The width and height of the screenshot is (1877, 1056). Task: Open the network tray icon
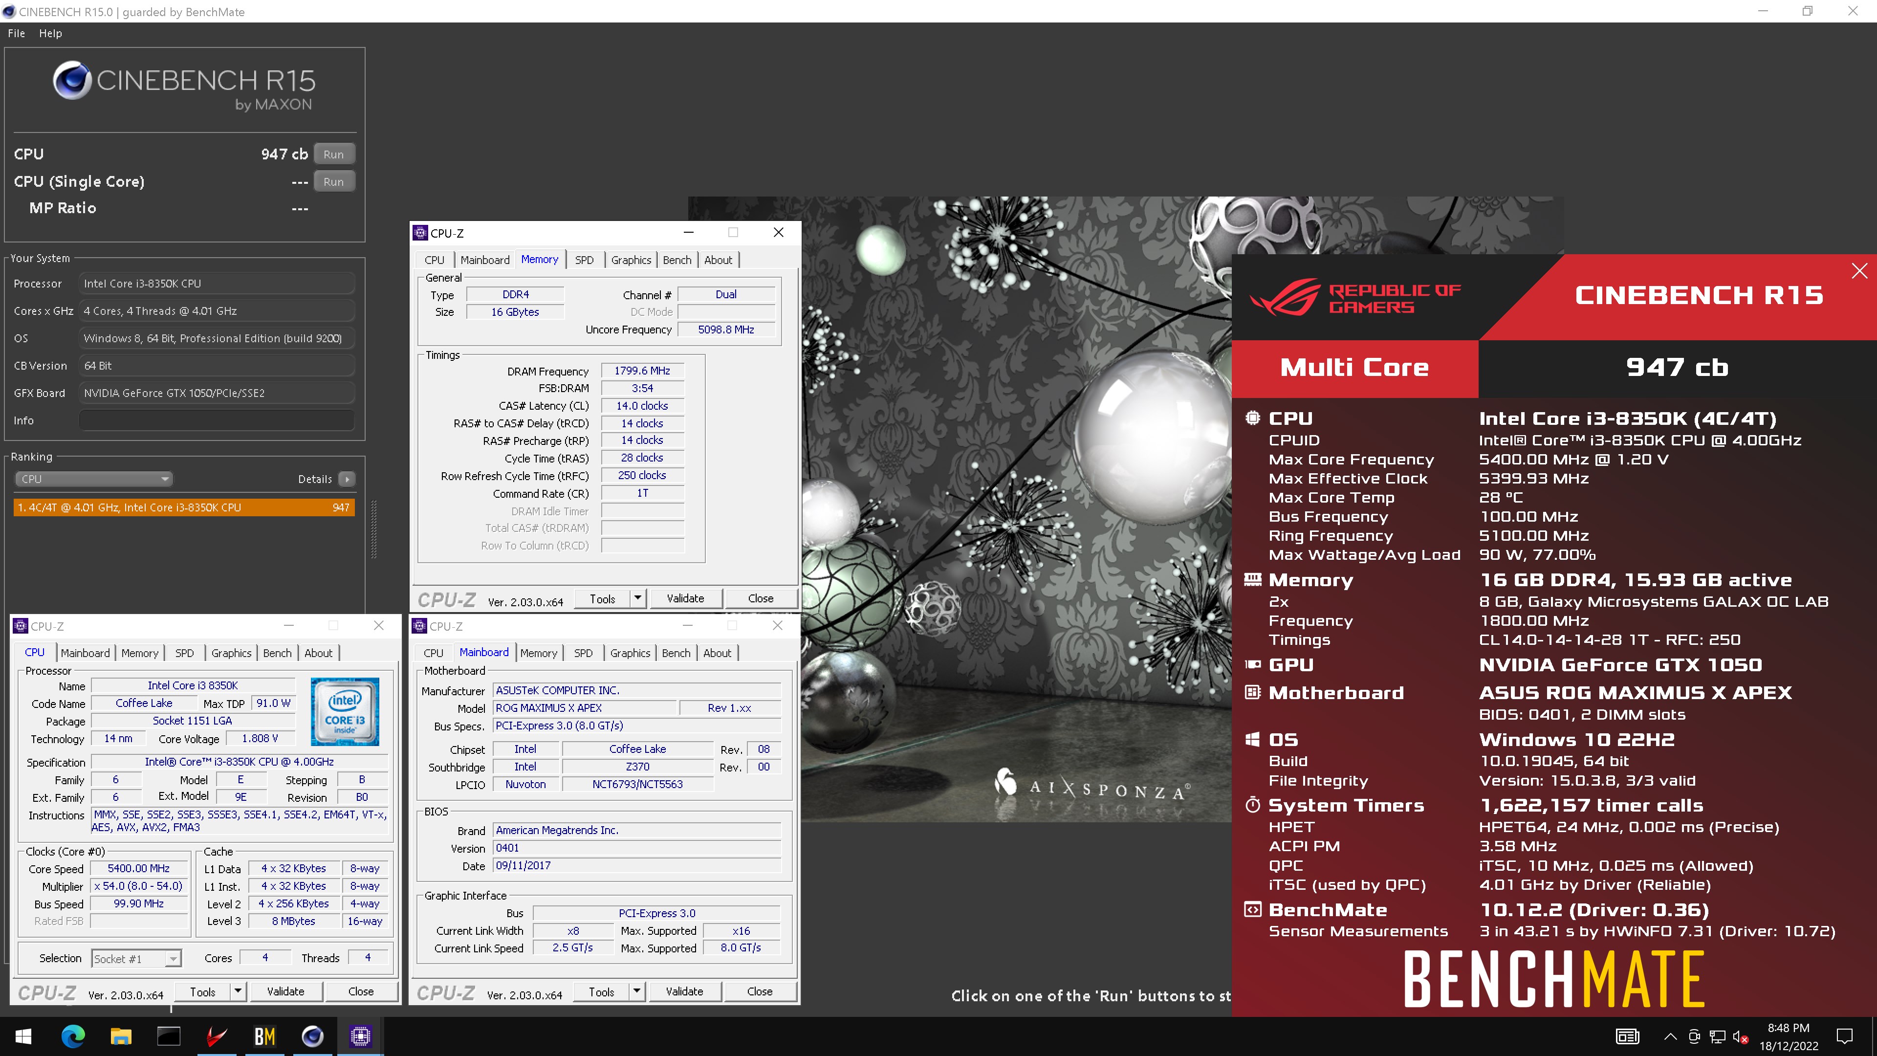click(1718, 1036)
